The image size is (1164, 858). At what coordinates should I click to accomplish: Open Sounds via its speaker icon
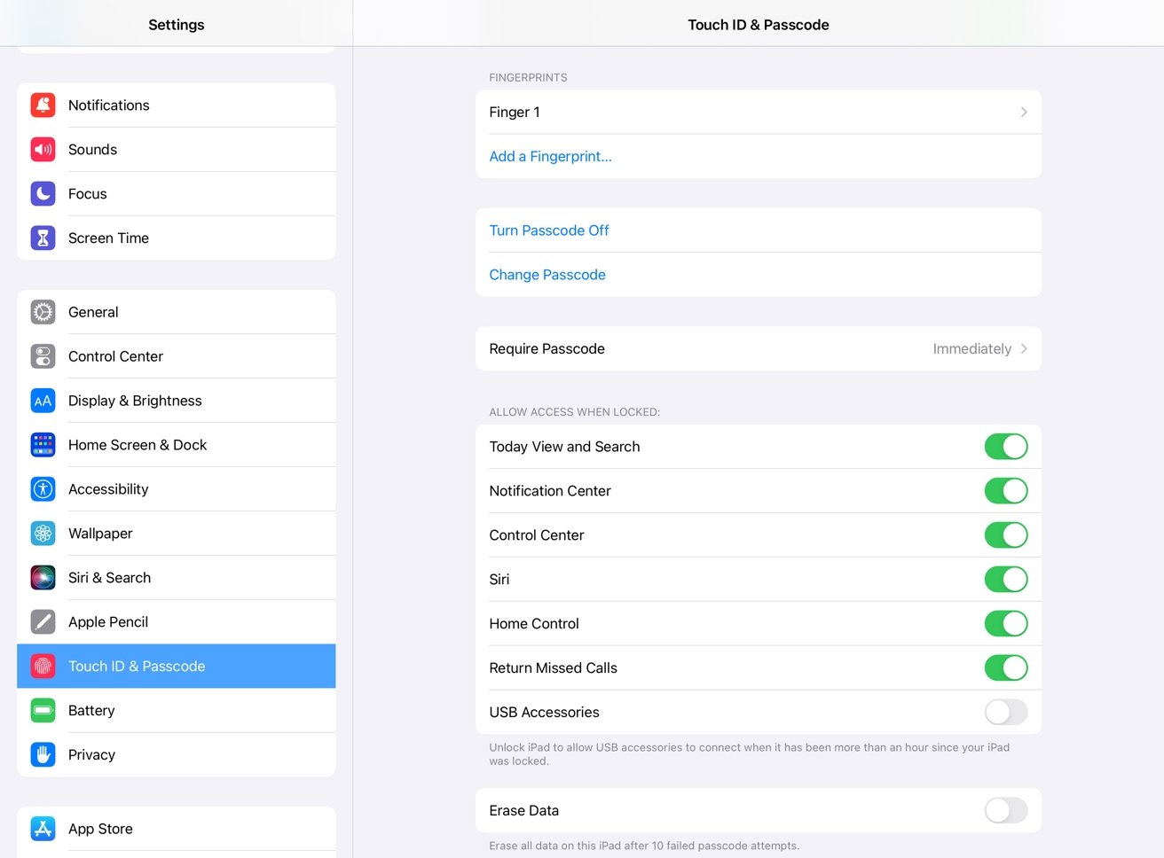click(x=43, y=150)
